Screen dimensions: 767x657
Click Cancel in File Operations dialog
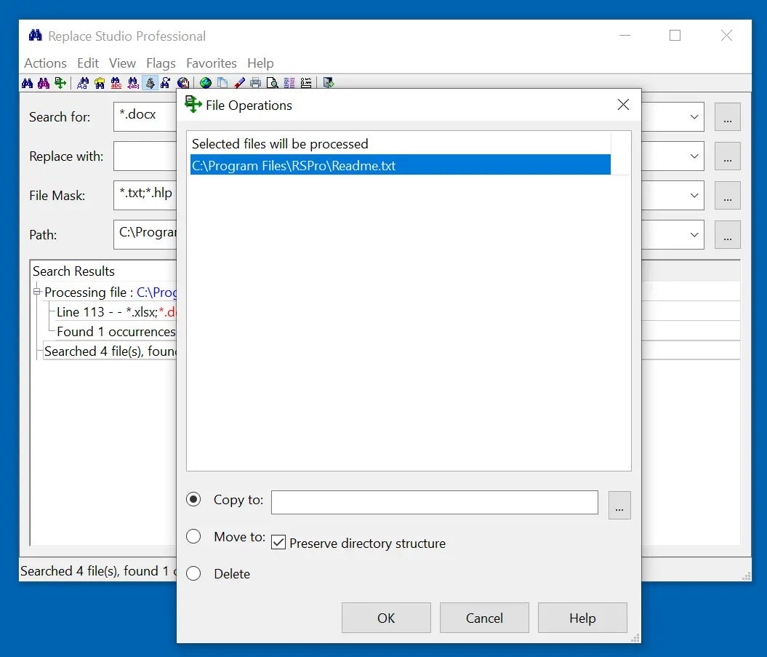pyautogui.click(x=484, y=618)
